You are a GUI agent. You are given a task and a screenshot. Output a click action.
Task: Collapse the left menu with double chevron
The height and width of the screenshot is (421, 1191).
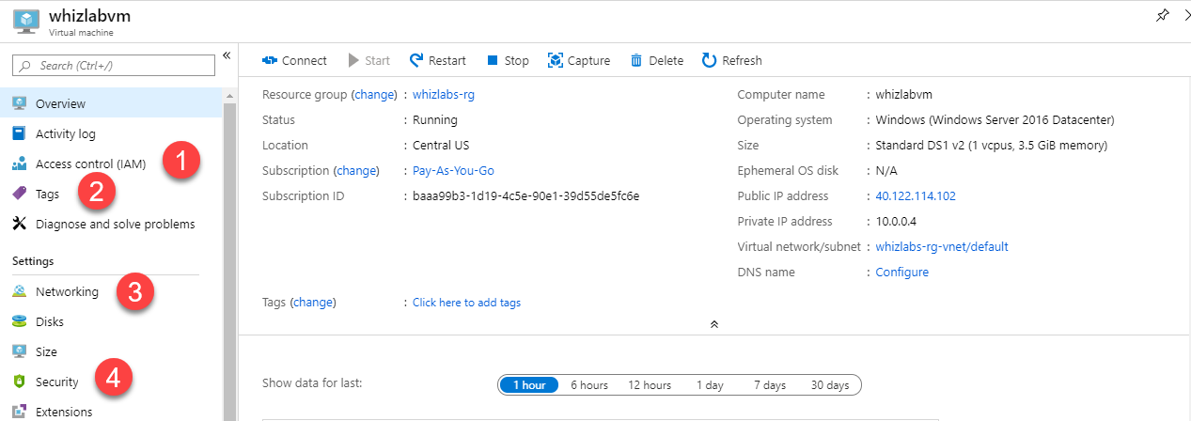coord(227,55)
